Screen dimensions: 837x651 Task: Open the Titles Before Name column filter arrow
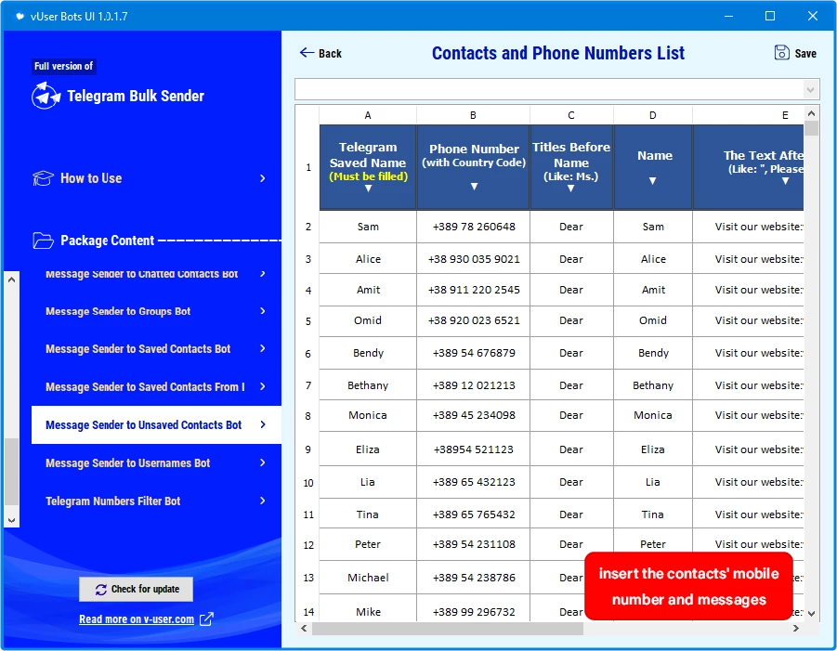570,189
